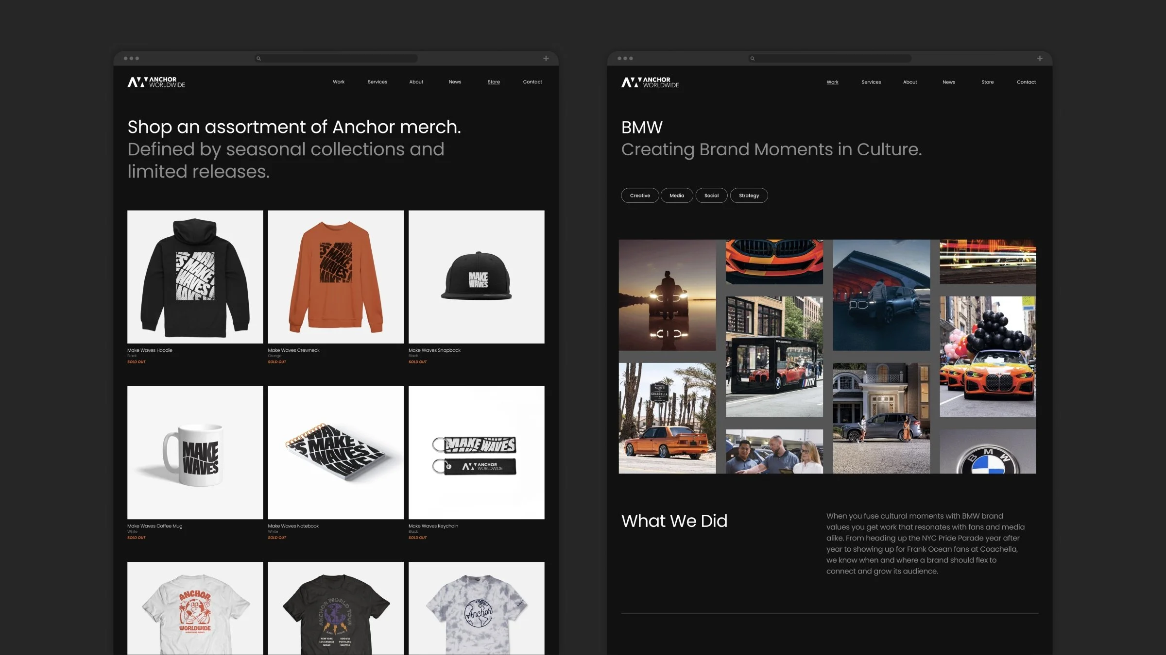1166x655 pixels.
Task: Click the Strategy tag button
Action: point(748,196)
